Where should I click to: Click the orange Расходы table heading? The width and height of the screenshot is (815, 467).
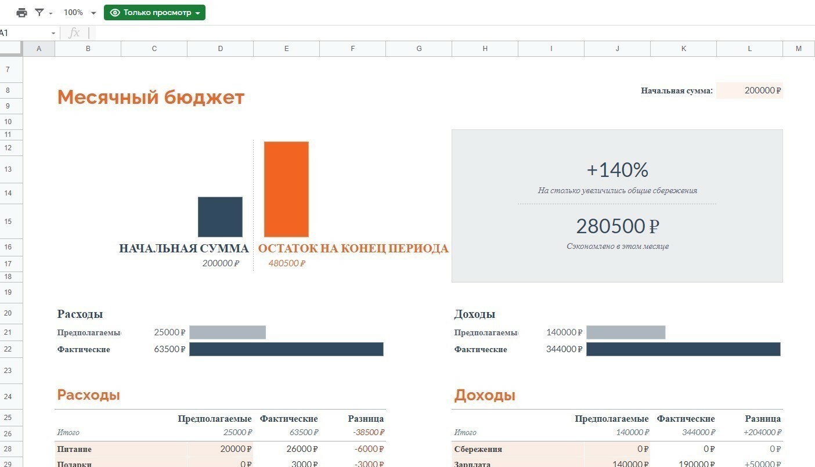[88, 395]
